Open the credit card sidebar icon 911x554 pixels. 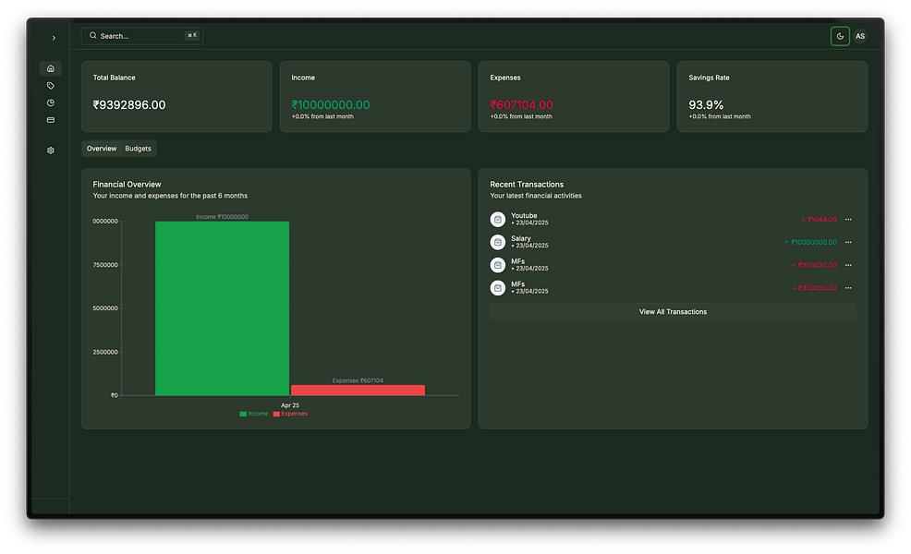[x=51, y=120]
